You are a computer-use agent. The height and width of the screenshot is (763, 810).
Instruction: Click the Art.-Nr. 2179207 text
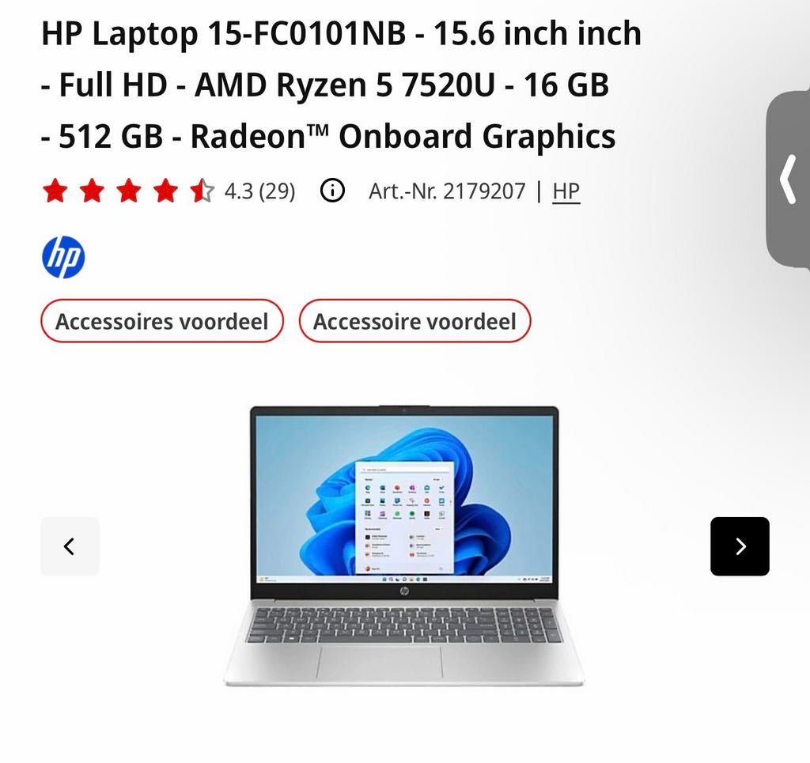click(447, 191)
